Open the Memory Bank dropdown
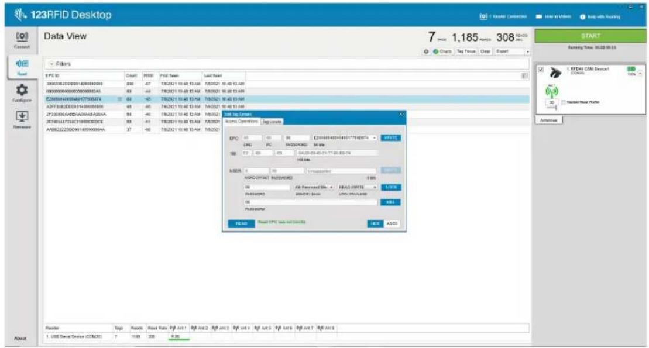The width and height of the screenshot is (649, 348). coord(314,187)
